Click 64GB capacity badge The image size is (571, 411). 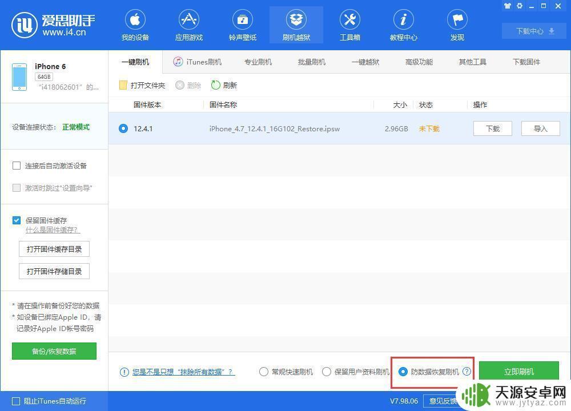click(x=44, y=77)
